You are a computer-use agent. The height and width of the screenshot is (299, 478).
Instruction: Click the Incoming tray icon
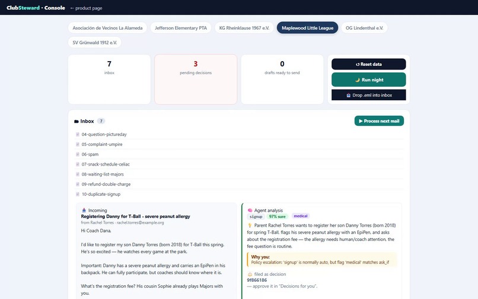(x=84, y=210)
